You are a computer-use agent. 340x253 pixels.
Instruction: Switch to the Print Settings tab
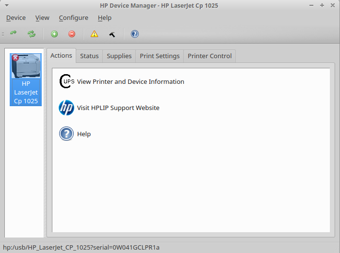(160, 56)
